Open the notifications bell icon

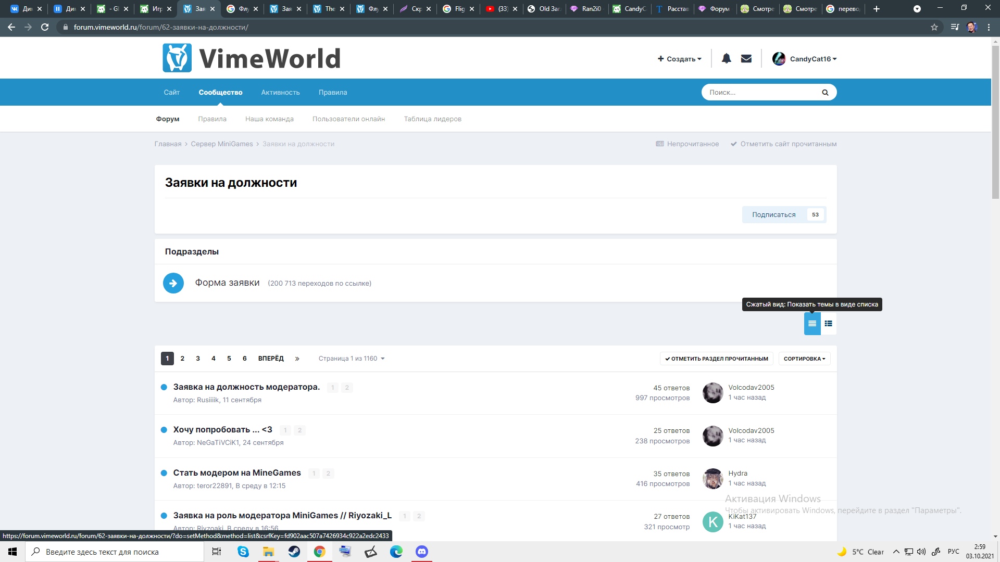(x=726, y=59)
